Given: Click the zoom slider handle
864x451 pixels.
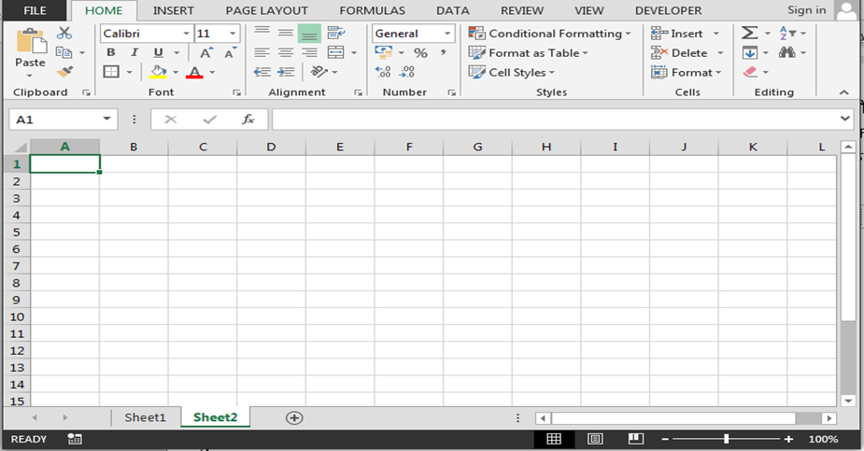Looking at the screenshot, I should tap(726, 439).
